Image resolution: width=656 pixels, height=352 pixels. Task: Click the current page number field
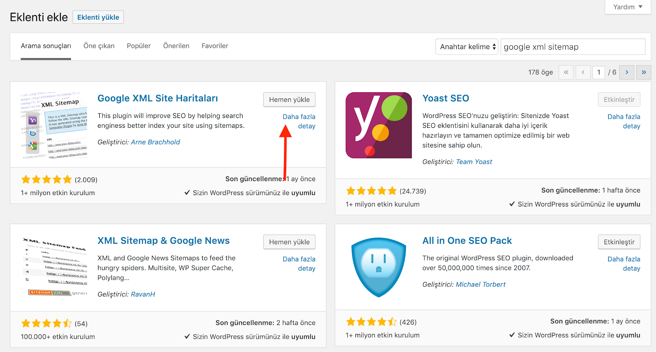[599, 73]
